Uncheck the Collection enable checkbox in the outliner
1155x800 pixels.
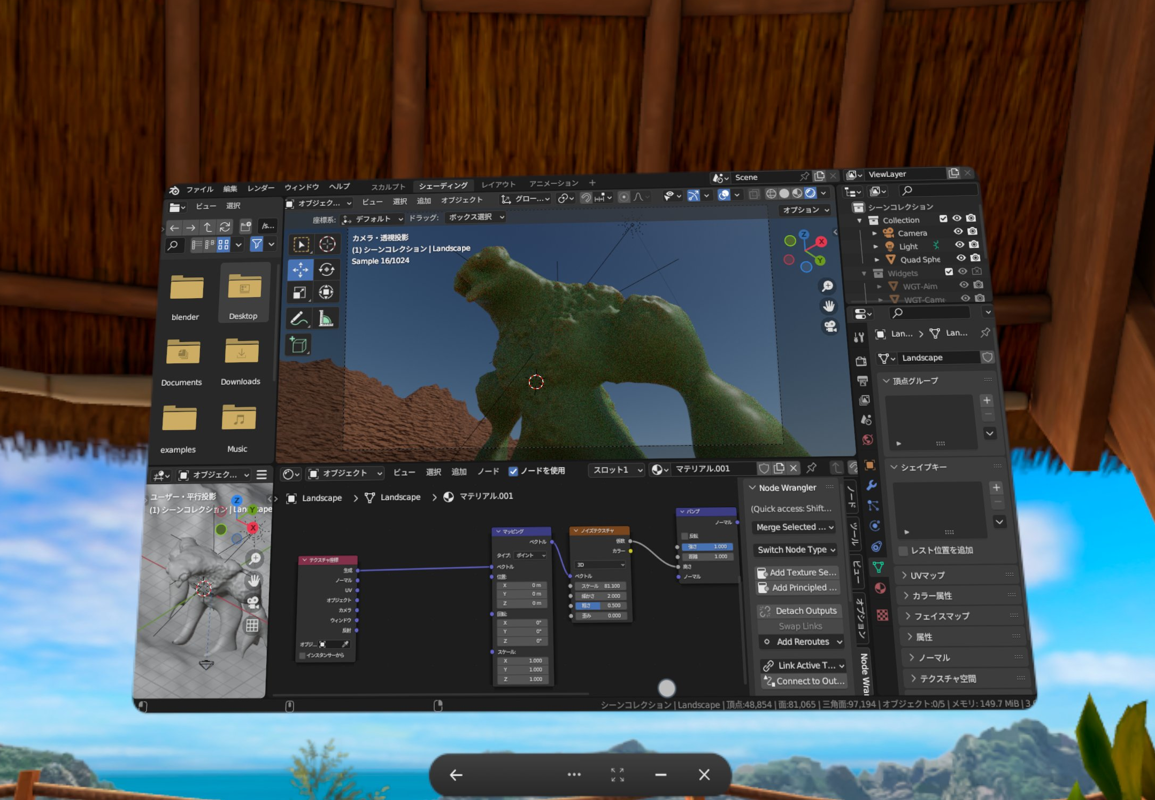(944, 219)
